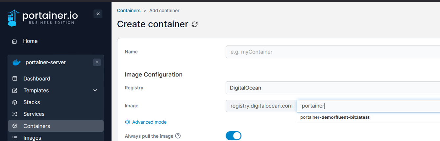Screen dimensions: 440x141
Task: Open the Registry DigitalOcean dropdown
Action: tap(333, 88)
